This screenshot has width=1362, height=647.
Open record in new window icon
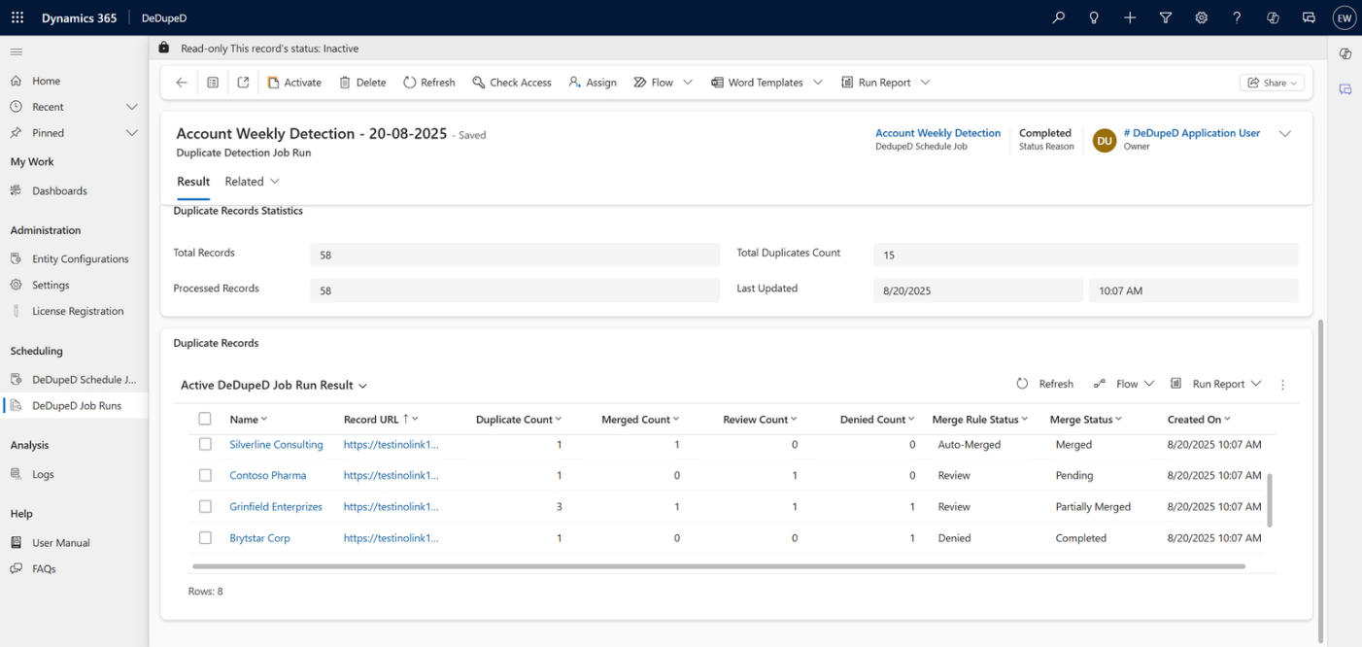pyautogui.click(x=243, y=83)
